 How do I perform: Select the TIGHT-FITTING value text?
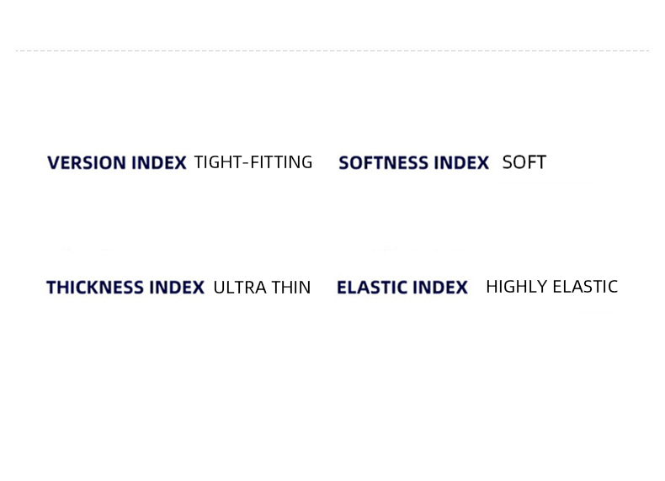click(x=253, y=162)
